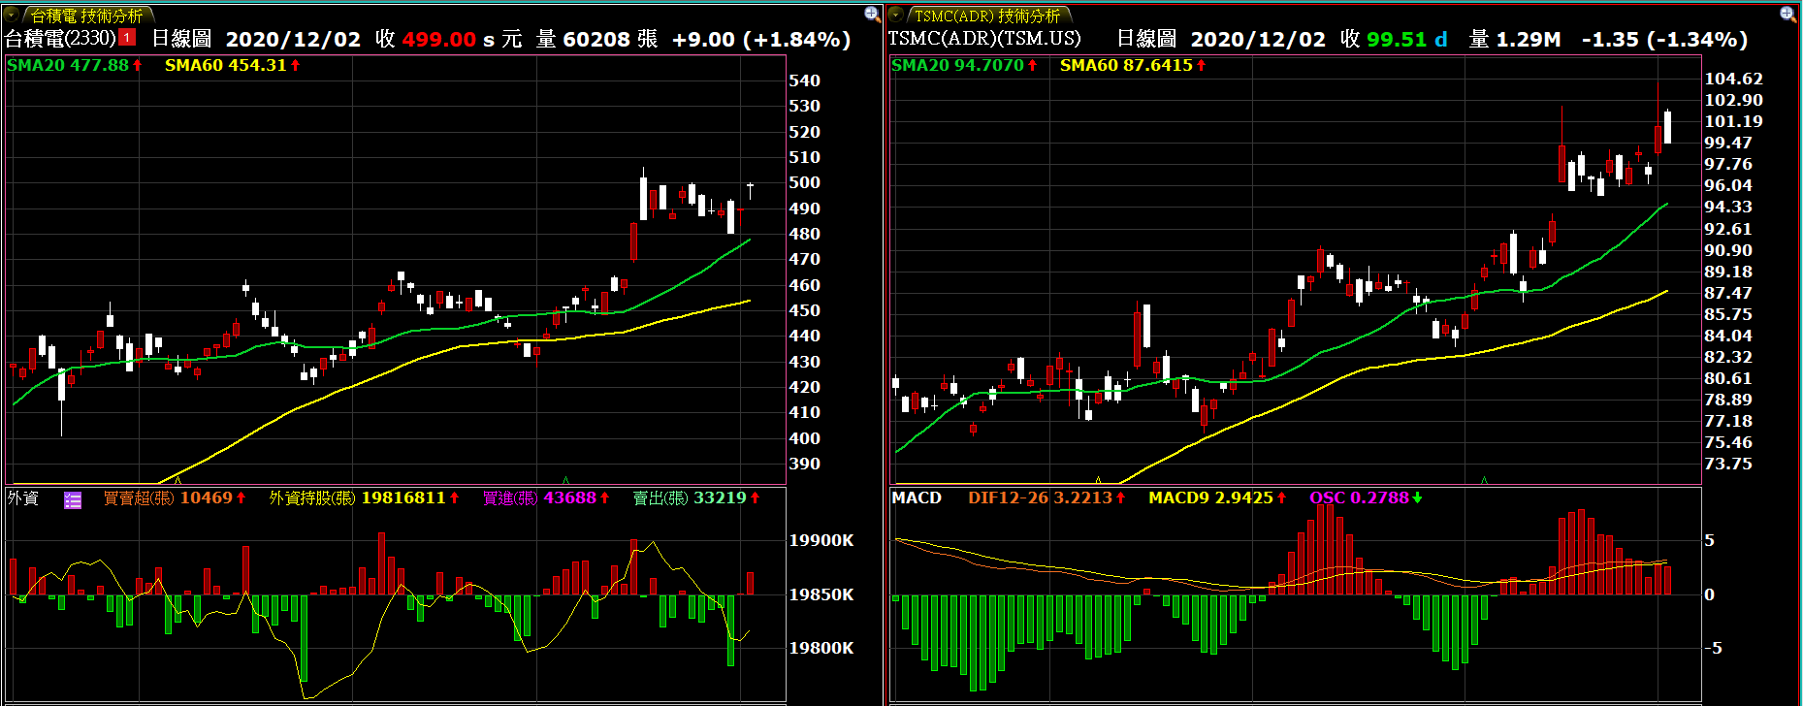Click the zoom magnifier icon in 台積電 panel
The height and width of the screenshot is (706, 1803).
coord(872,14)
